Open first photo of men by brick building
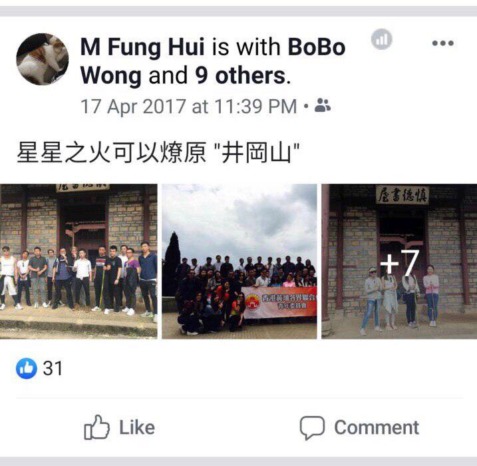This screenshot has height=466, width=477. point(79,261)
